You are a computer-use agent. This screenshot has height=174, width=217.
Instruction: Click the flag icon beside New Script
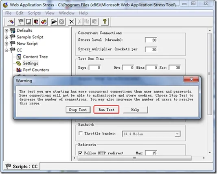coord(12,44)
